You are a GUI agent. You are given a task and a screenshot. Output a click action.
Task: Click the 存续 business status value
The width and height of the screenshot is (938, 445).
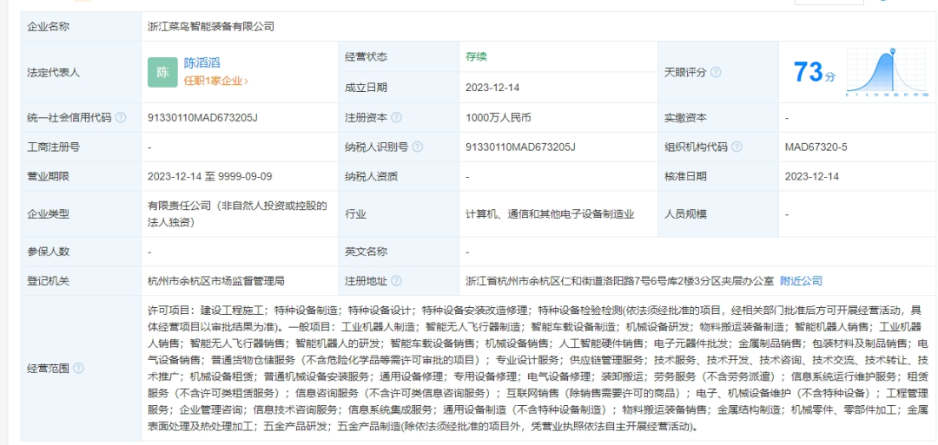476,56
